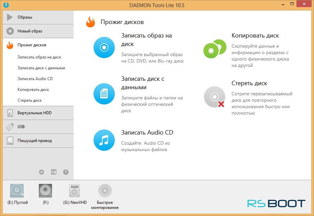Click description 'Запишите выбранный образ на CD, DVD, или Blu-ray диск'
This screenshot has width=314, height=216.
pyautogui.click(x=152, y=58)
